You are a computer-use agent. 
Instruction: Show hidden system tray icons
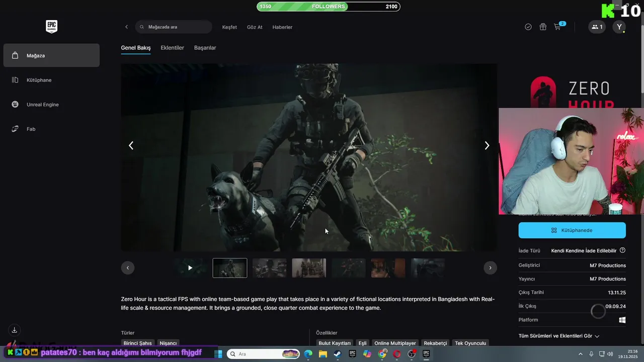[x=582, y=354]
